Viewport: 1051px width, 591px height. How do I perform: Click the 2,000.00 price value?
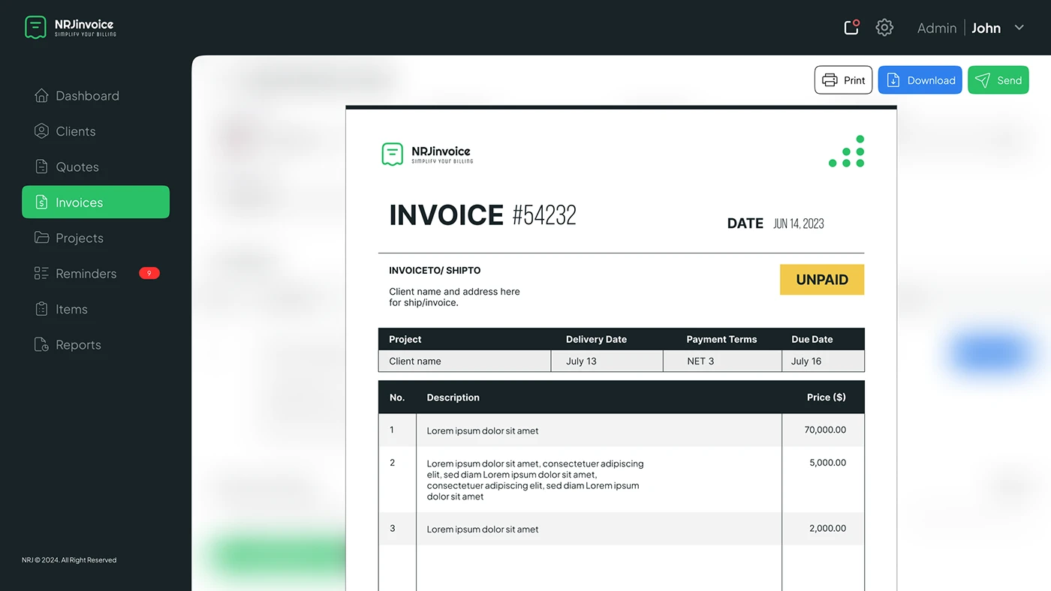pyautogui.click(x=827, y=528)
